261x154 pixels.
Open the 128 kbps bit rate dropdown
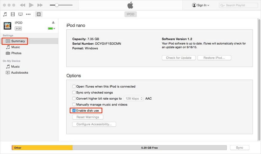pyautogui.click(x=134, y=99)
